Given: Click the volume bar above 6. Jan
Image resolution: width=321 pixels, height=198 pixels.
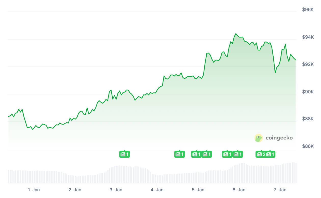Looking at the screenshot, I should pos(239,173).
